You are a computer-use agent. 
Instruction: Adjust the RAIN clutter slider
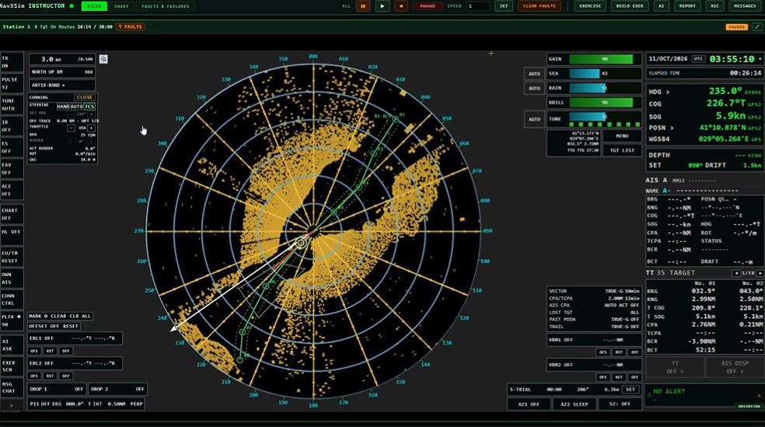(x=604, y=89)
